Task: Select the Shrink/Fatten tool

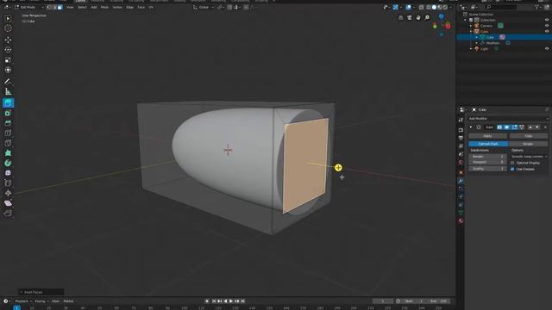Action: [8, 193]
